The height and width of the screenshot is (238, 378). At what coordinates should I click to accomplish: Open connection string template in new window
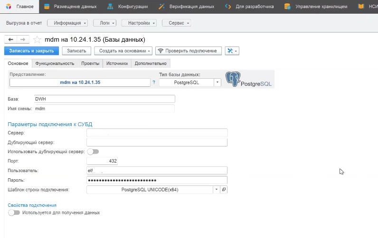click(x=224, y=190)
